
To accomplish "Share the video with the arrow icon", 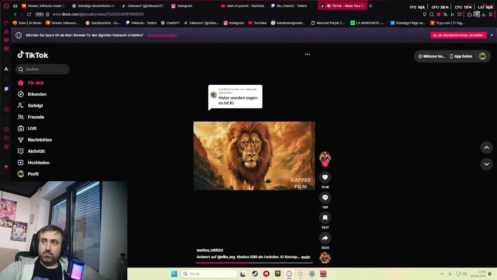I will tap(325, 238).
